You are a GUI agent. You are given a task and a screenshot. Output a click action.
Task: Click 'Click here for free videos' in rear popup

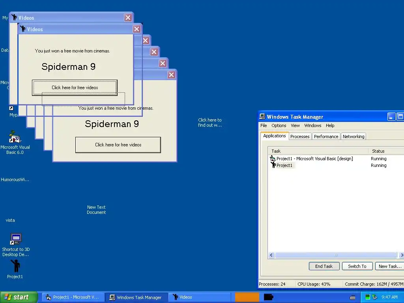click(x=118, y=145)
